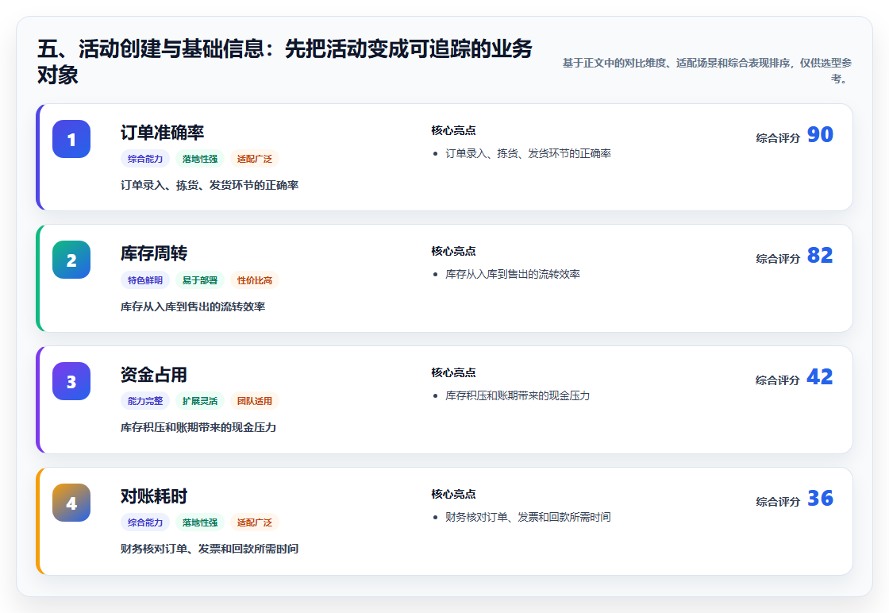The height and width of the screenshot is (613, 889).
Task: Click description under 对账耗时 tags
Action: (x=210, y=549)
